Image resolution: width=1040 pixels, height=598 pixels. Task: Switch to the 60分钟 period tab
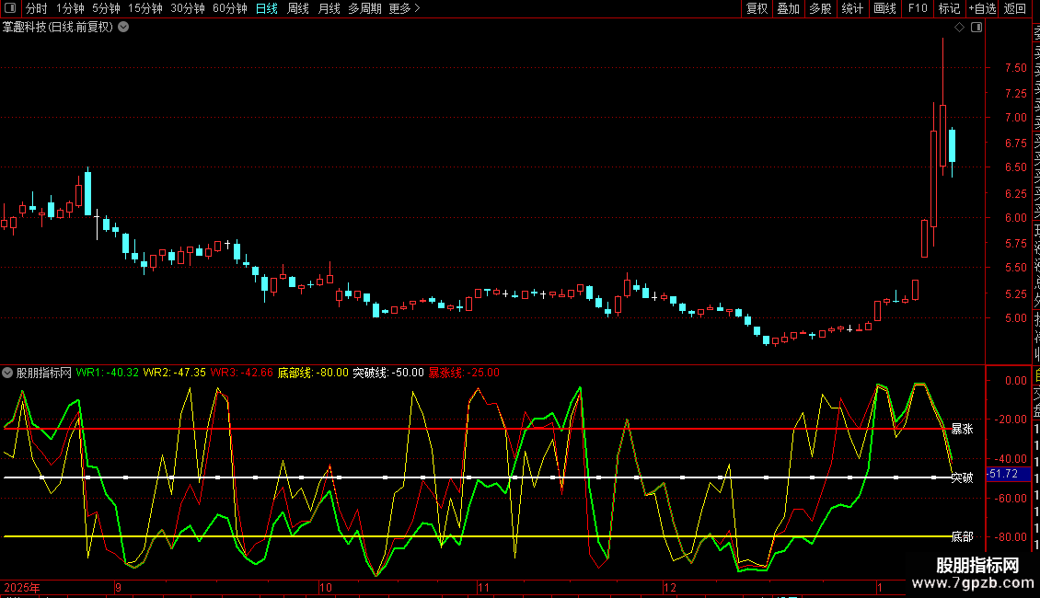click(229, 8)
